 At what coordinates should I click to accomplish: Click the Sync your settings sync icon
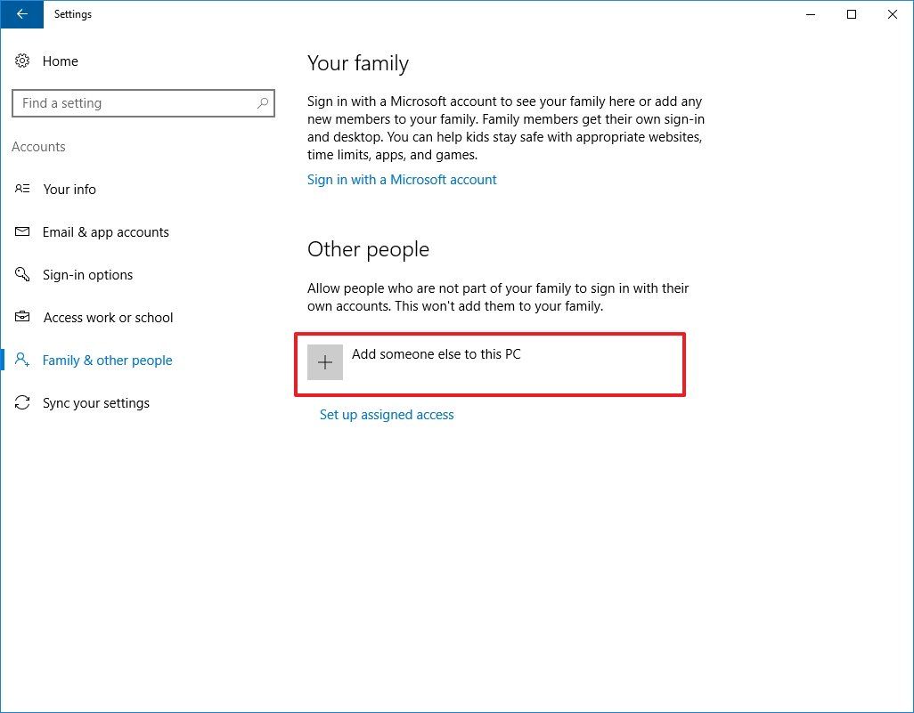[22, 402]
